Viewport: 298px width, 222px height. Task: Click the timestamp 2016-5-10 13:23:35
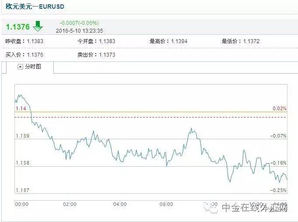coord(80,31)
